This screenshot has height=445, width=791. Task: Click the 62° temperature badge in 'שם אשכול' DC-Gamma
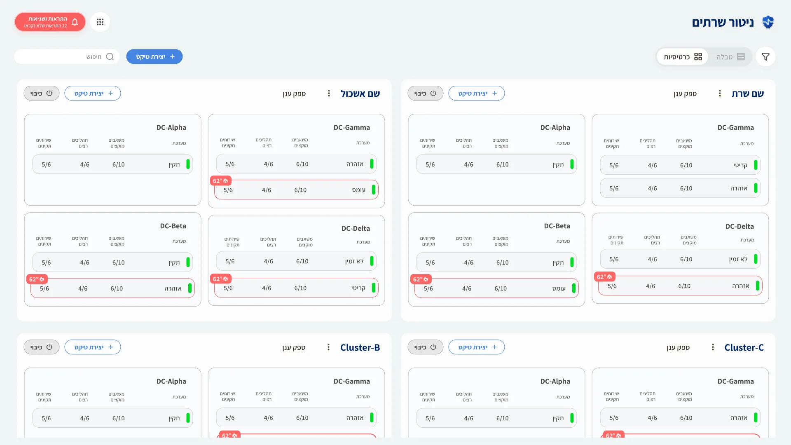click(221, 181)
